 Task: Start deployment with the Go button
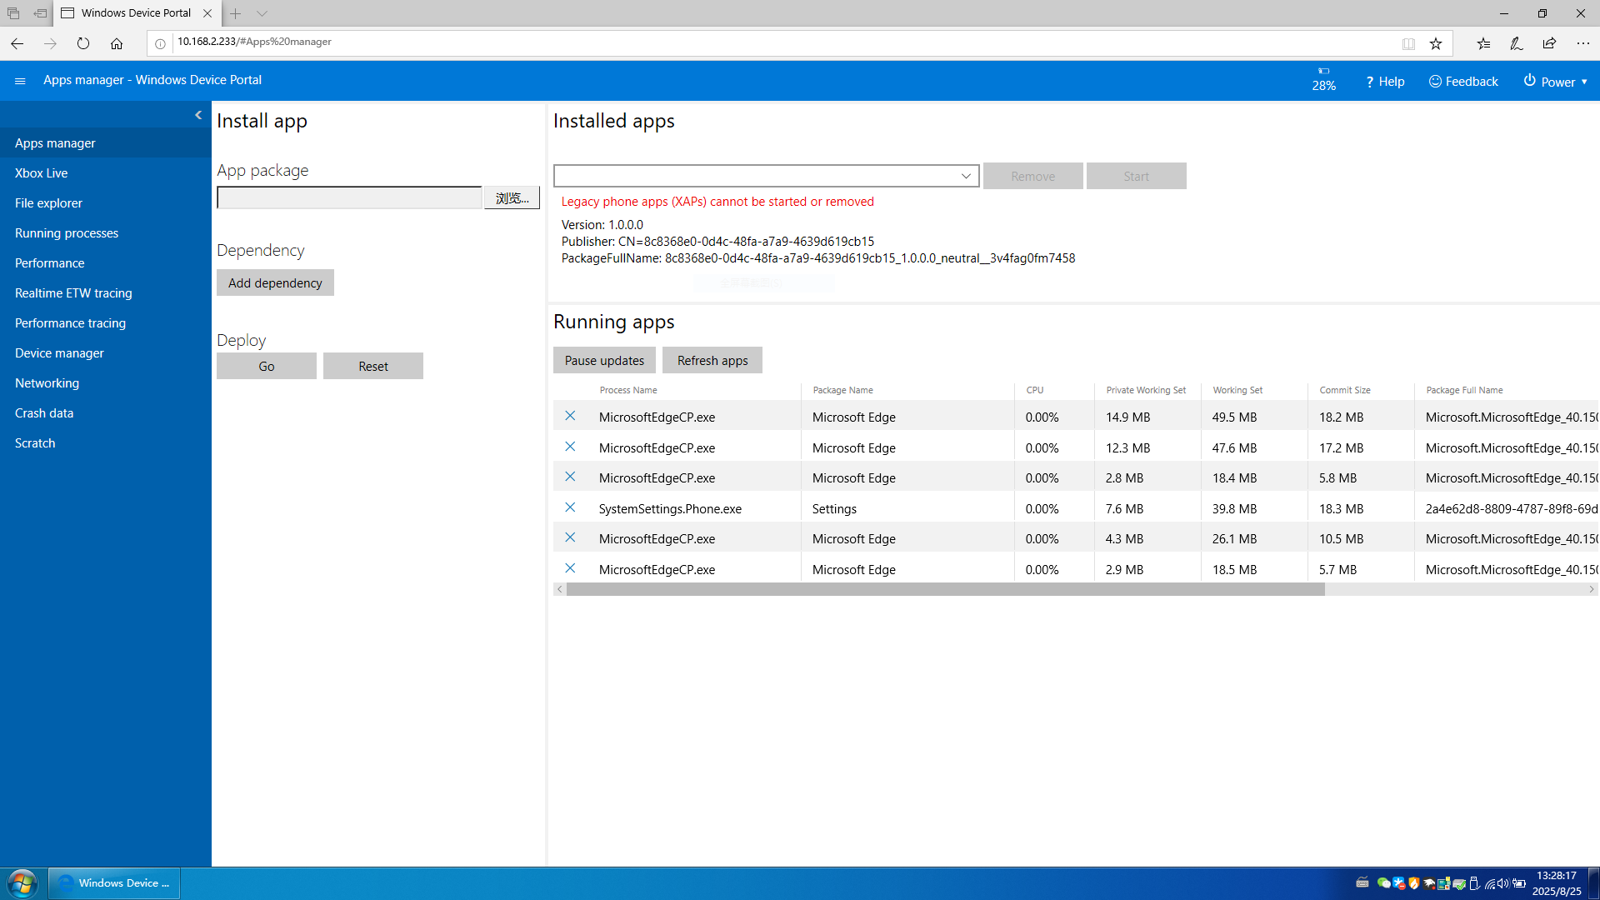(267, 366)
